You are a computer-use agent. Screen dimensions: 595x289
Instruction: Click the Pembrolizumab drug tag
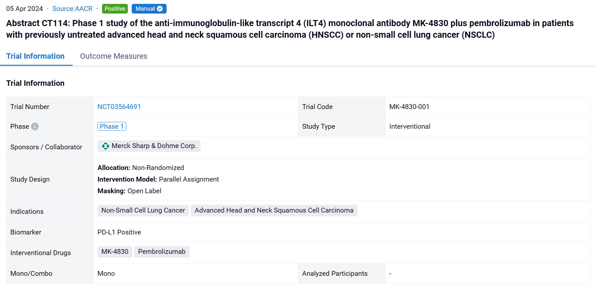[161, 252]
